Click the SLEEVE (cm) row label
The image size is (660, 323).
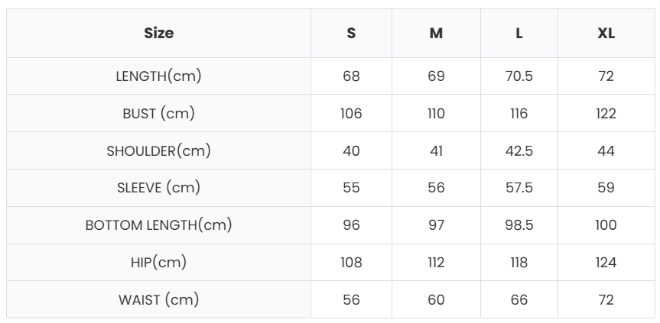pyautogui.click(x=158, y=188)
